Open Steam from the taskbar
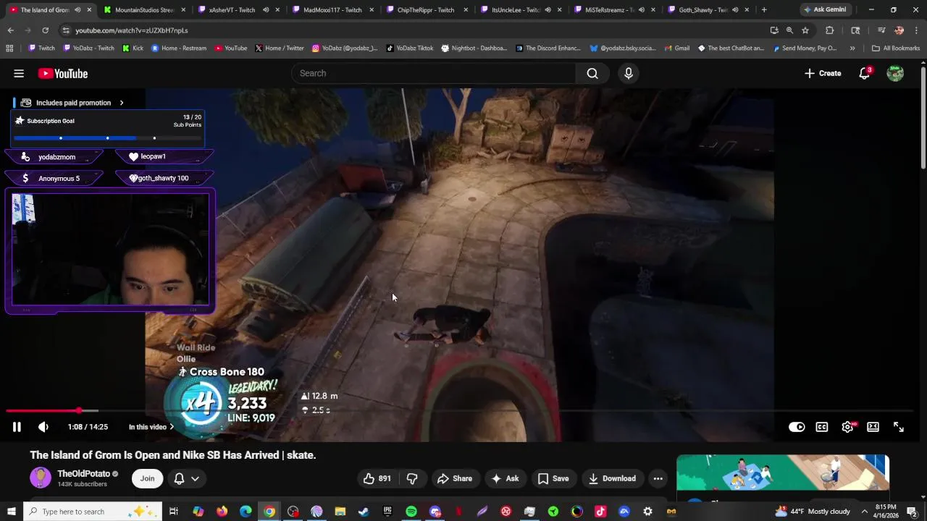The image size is (927, 521). pyautogui.click(x=364, y=512)
